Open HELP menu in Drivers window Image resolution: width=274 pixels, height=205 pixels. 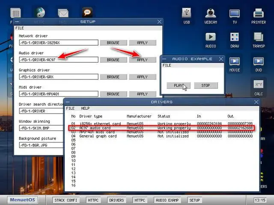[85, 108]
